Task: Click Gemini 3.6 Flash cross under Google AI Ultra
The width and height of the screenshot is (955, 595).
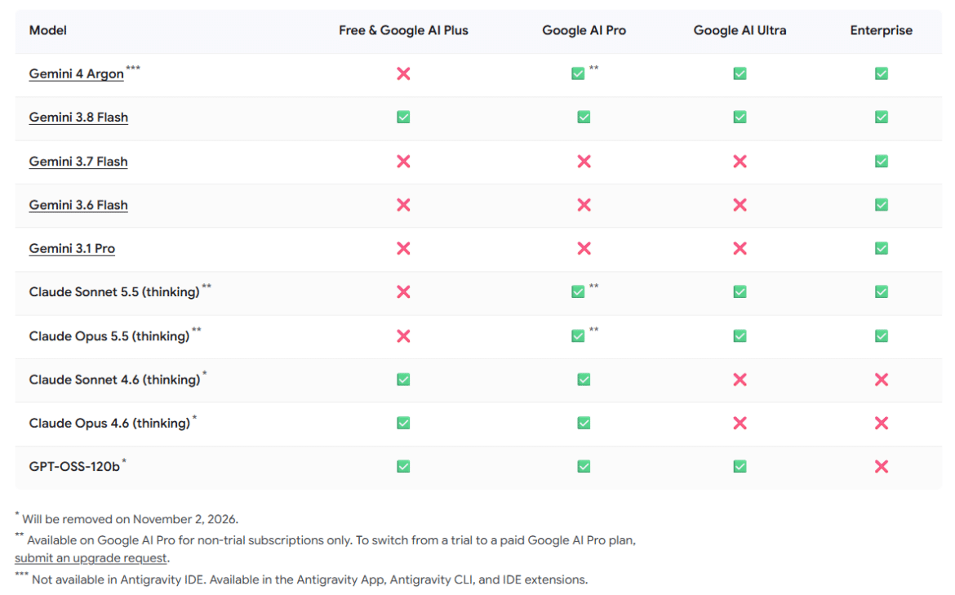Action: tap(740, 205)
